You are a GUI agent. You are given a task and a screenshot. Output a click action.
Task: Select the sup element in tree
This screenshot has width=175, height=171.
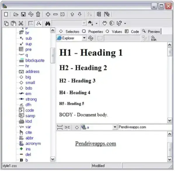pos(29,44)
